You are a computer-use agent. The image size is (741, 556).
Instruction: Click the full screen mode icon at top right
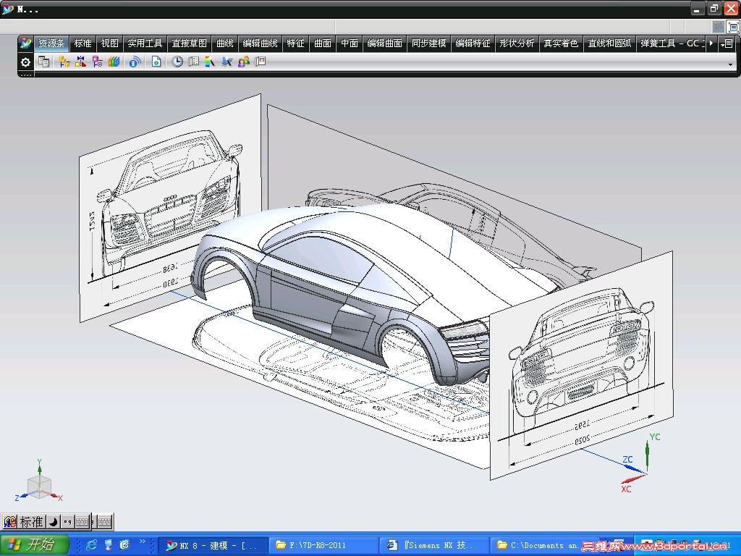[733, 28]
